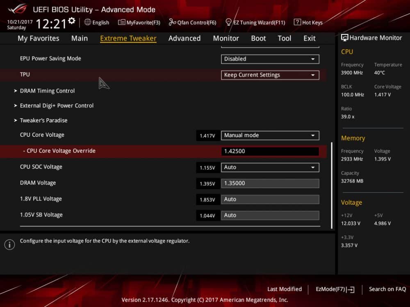This screenshot has width=410, height=307.
Task: Click the MyFavorite list icon
Action: 121,22
